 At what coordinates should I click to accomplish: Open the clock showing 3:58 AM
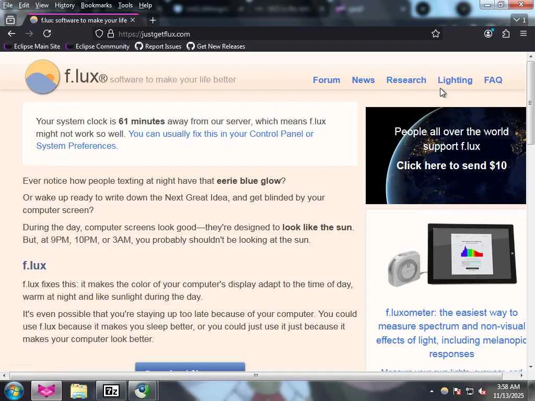point(508,391)
